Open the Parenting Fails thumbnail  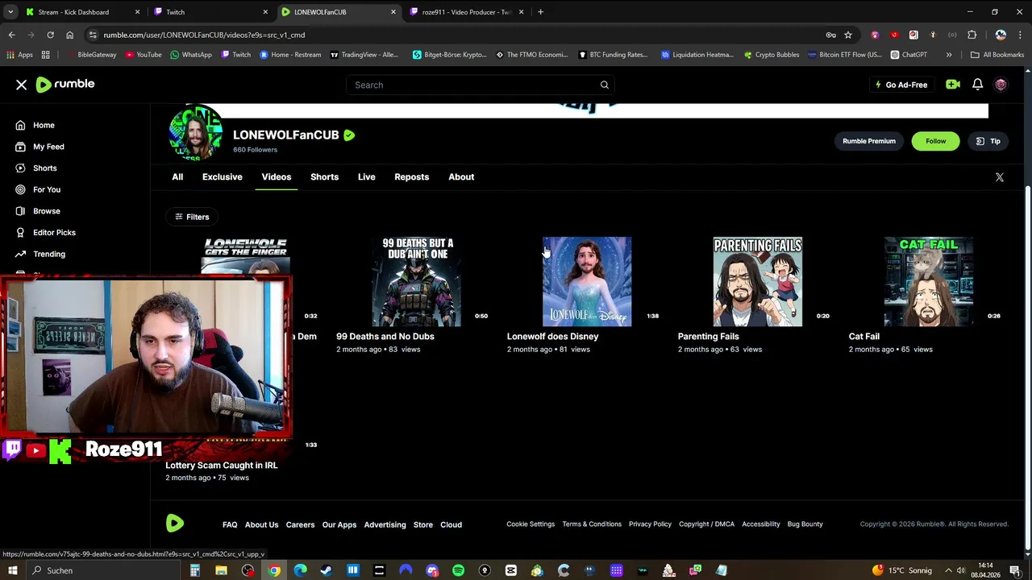coord(758,282)
